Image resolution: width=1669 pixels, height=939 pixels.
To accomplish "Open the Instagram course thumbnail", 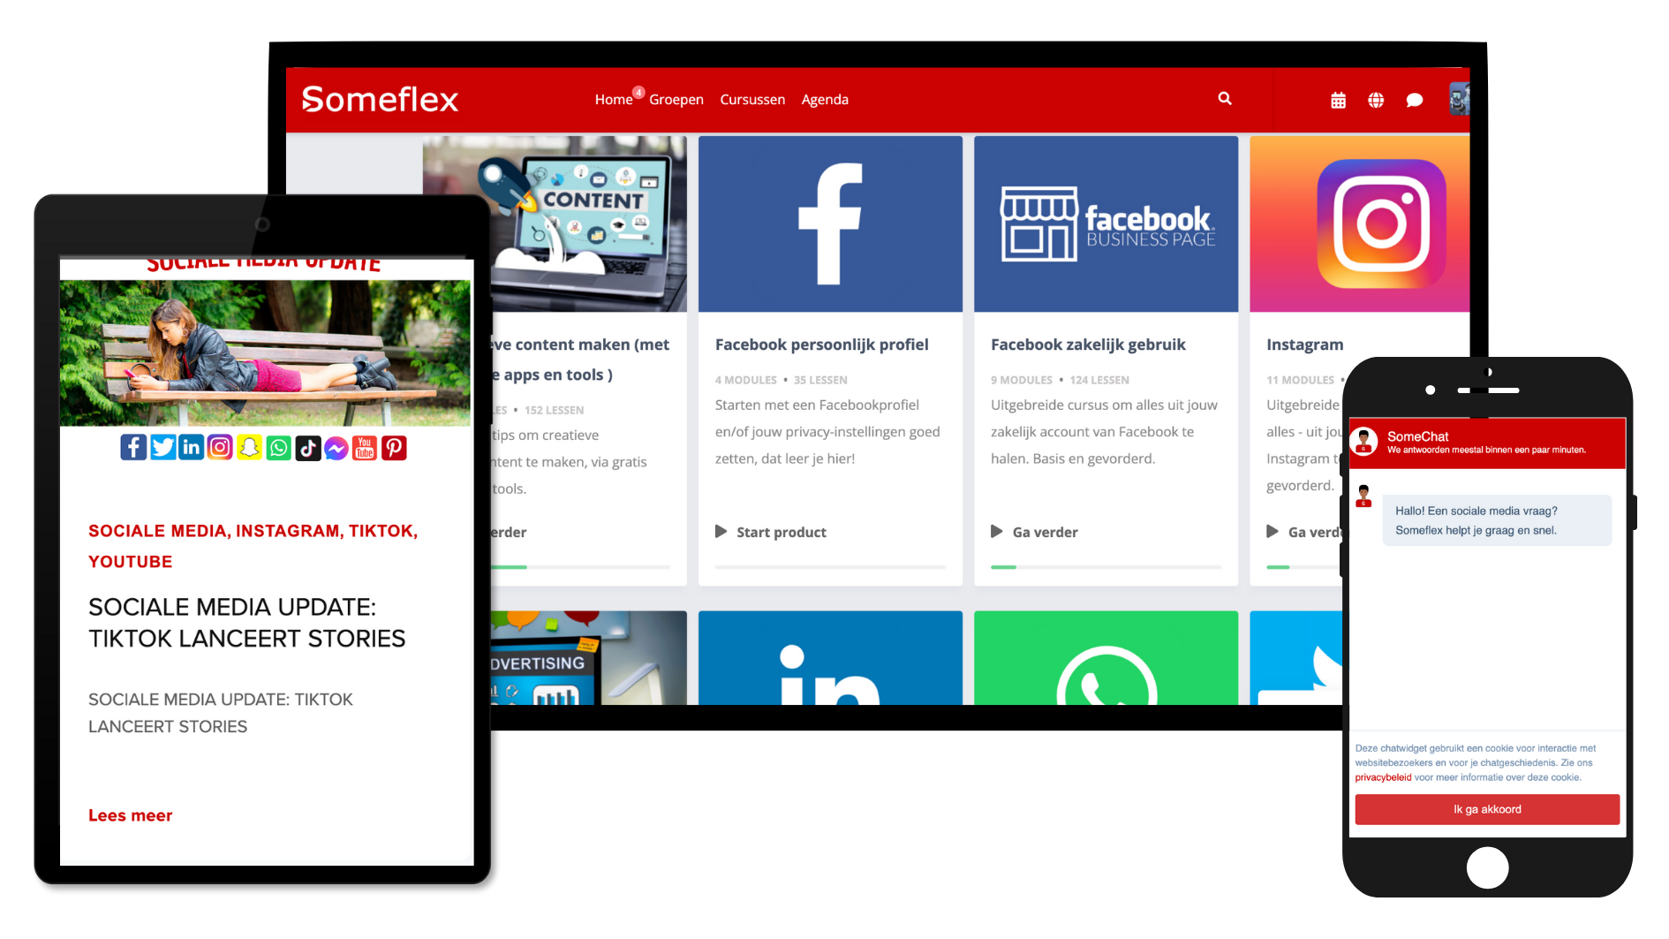I will (x=1360, y=223).
